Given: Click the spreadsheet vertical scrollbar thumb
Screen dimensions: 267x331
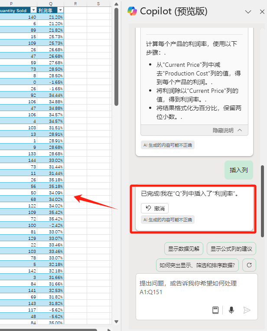Looking at the screenshot, I should tap(116, 56).
